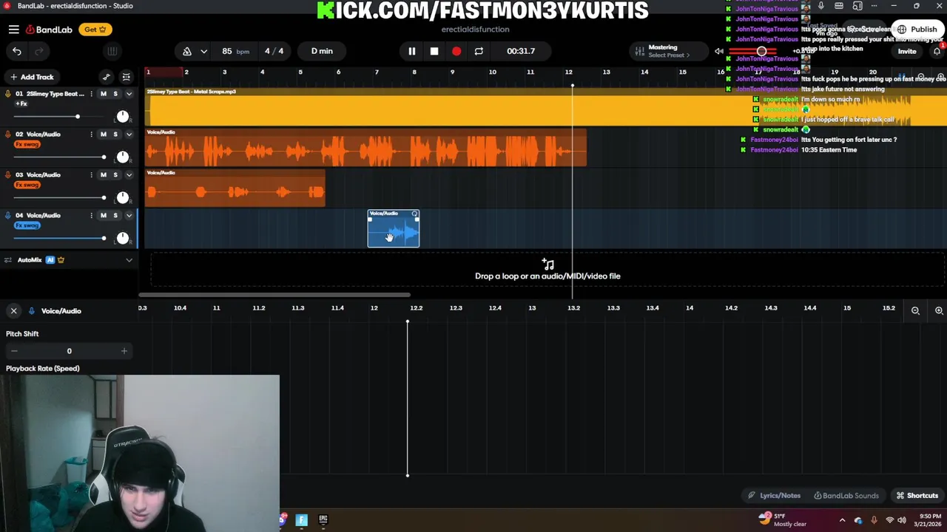This screenshot has width=947, height=532.
Task: Stop playback
Action: tap(434, 51)
